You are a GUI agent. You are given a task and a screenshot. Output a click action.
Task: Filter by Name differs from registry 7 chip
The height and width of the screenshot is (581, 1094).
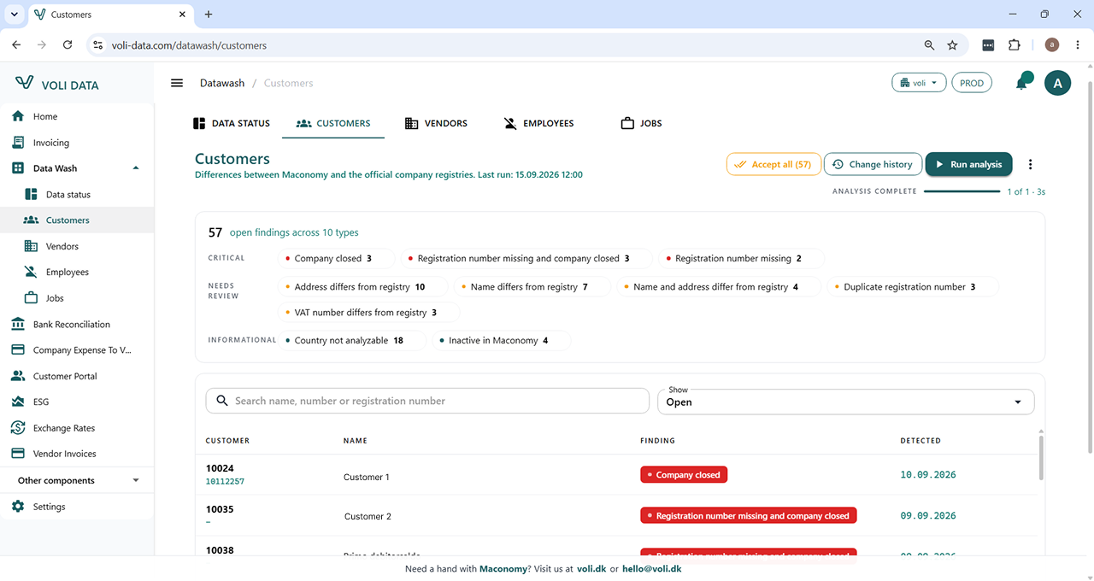(533, 287)
